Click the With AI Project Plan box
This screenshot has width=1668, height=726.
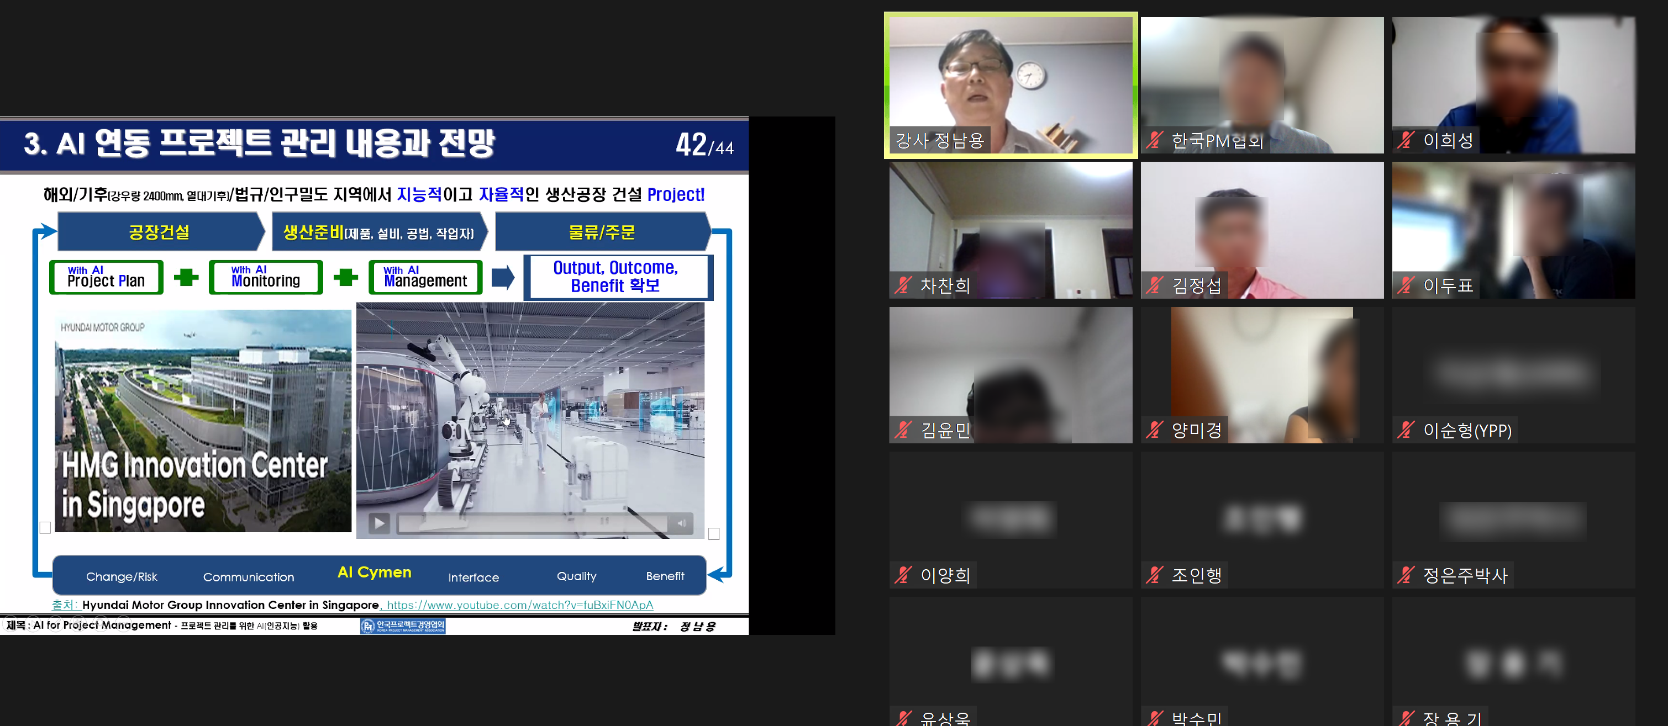pyautogui.click(x=106, y=277)
